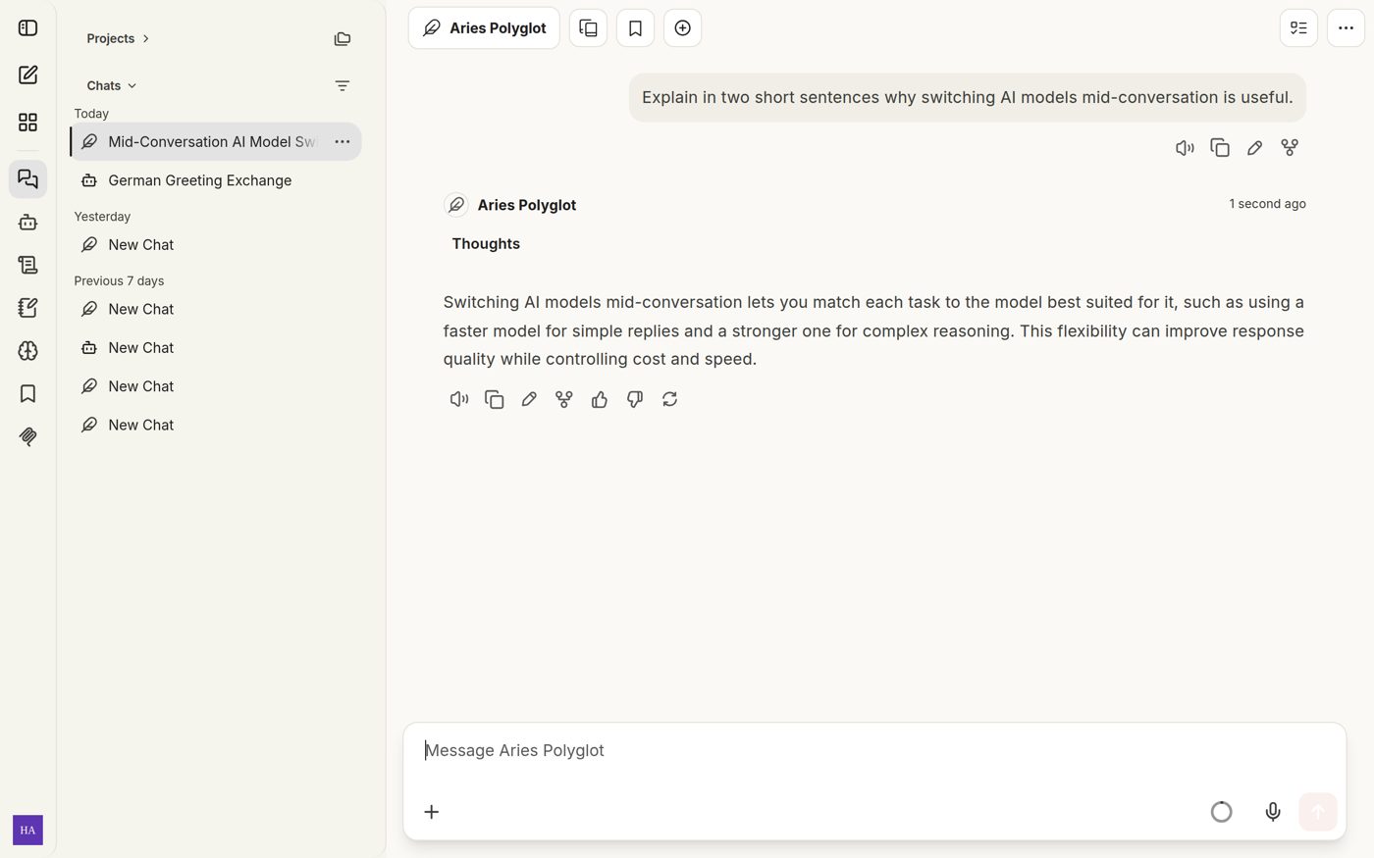Image resolution: width=1374 pixels, height=858 pixels.
Task: Open the more options menu at top right
Action: point(1347,28)
